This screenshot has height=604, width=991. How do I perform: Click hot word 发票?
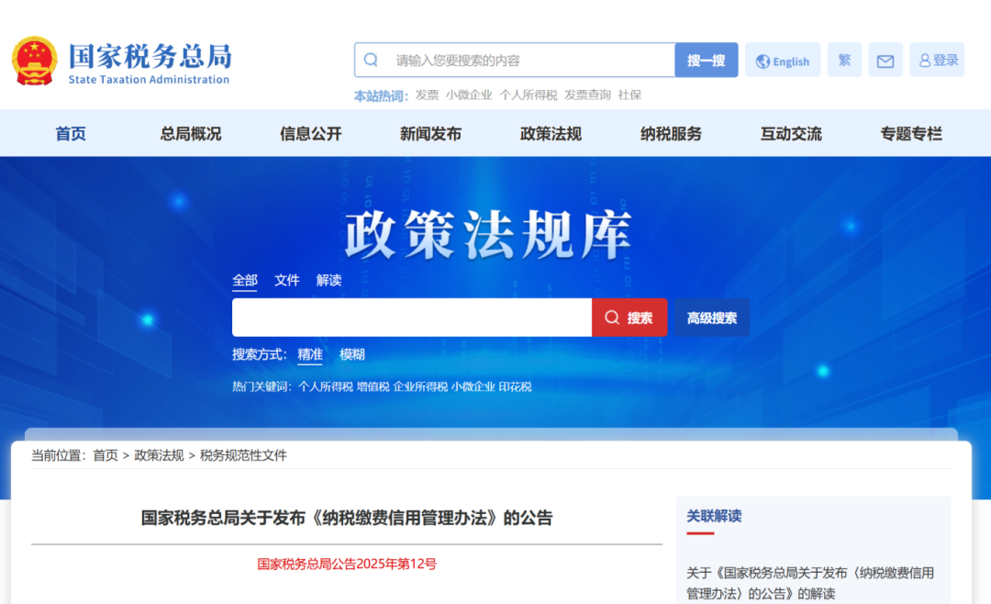(428, 95)
